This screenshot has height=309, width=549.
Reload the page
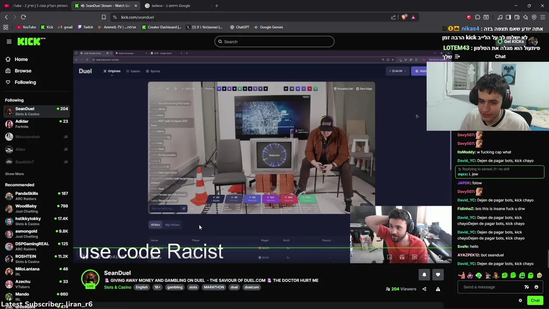click(23, 17)
